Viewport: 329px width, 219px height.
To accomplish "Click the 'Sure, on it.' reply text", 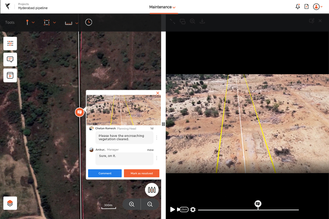I will pos(108,156).
